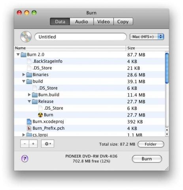This screenshot has width=183, height=190.
Task: Click the Burn_Prefix.pch header file icon
Action: [29, 128]
